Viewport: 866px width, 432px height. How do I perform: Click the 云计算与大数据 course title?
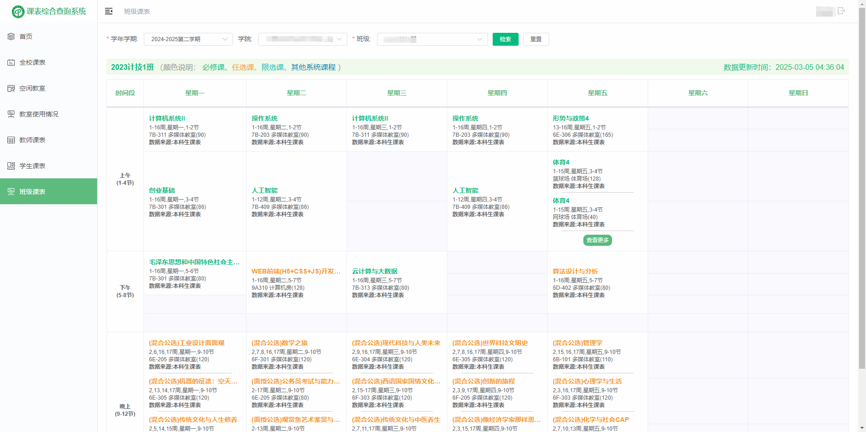pos(375,271)
